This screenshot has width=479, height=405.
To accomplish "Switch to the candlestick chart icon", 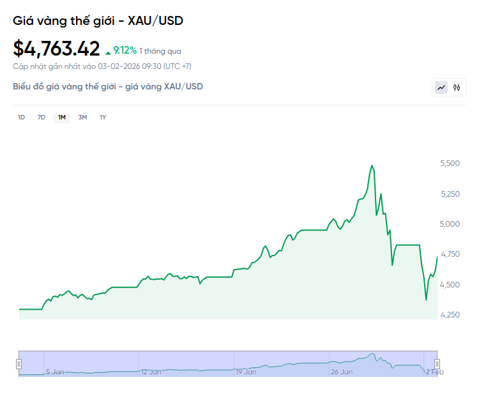I will point(457,88).
